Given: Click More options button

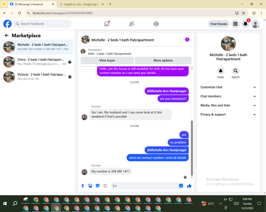Looking at the screenshot, I should 163,60.
